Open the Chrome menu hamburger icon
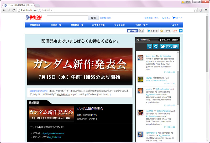The height and width of the screenshot is (143, 210). tap(206, 10)
